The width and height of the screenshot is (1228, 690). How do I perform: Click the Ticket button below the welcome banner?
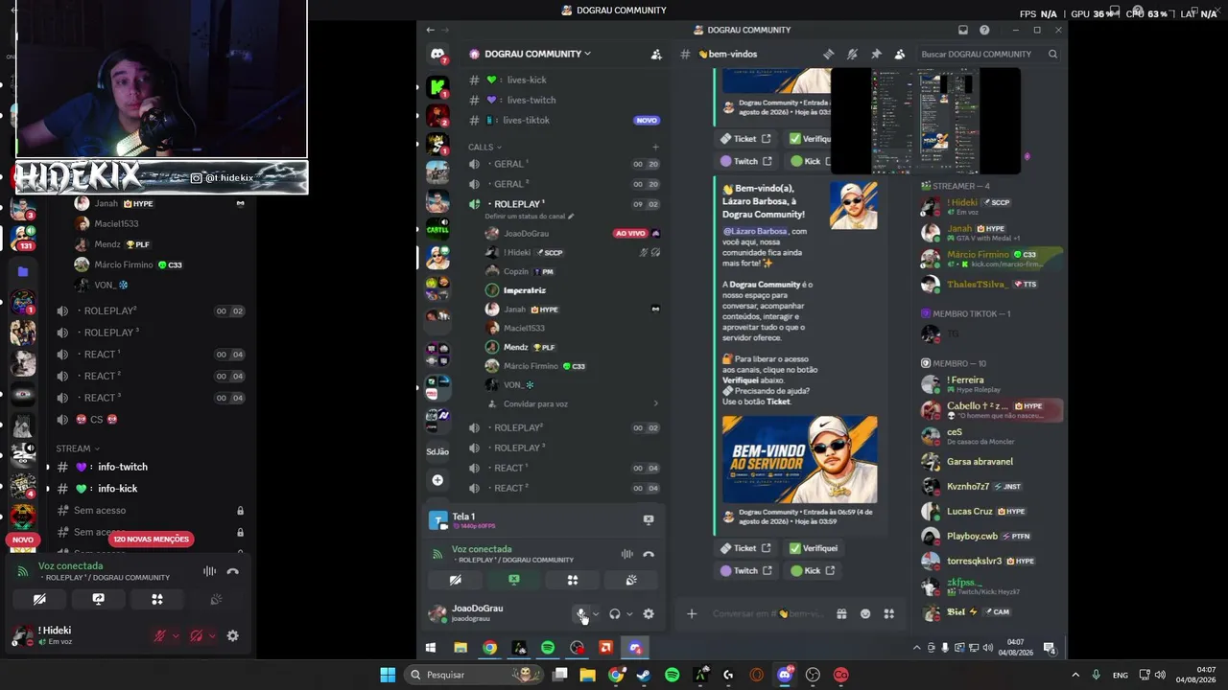(x=745, y=548)
